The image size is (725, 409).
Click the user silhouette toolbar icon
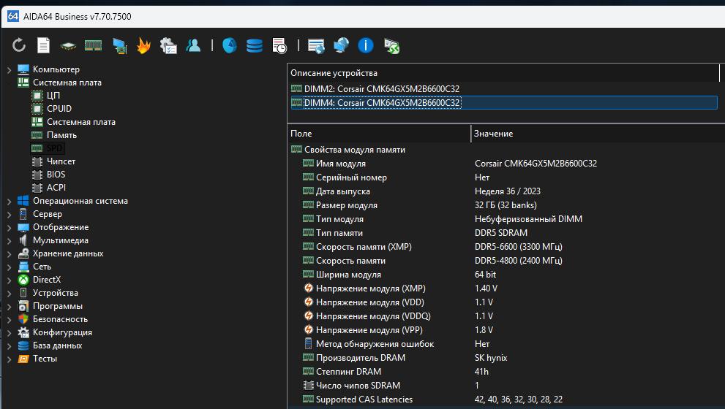click(x=193, y=45)
